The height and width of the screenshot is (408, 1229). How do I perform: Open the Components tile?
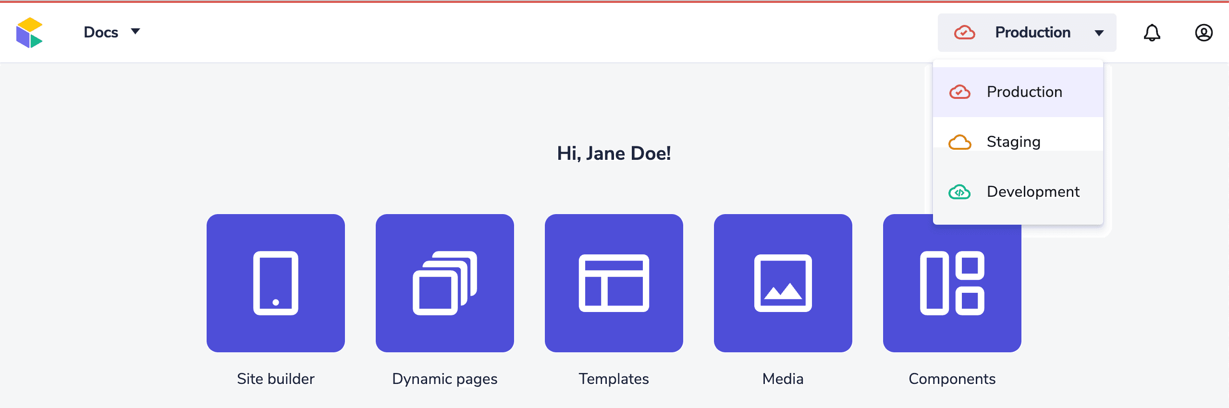pyautogui.click(x=952, y=283)
